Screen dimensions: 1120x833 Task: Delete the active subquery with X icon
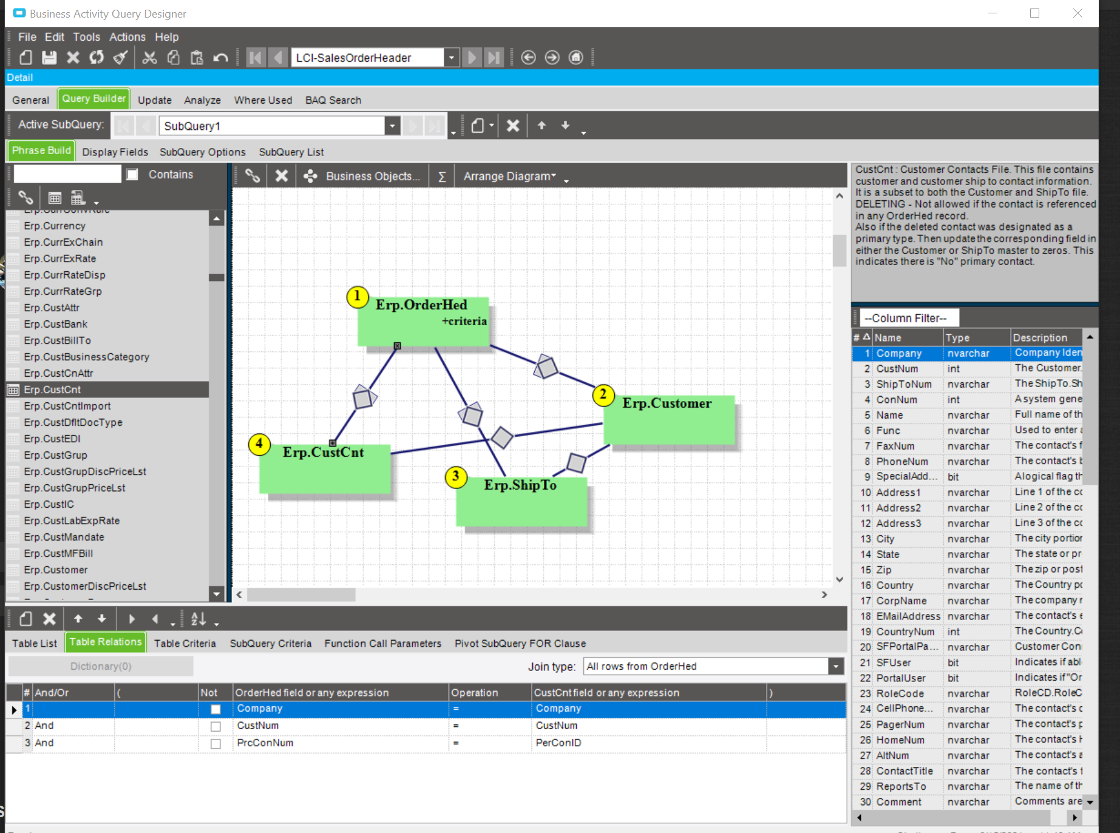513,126
